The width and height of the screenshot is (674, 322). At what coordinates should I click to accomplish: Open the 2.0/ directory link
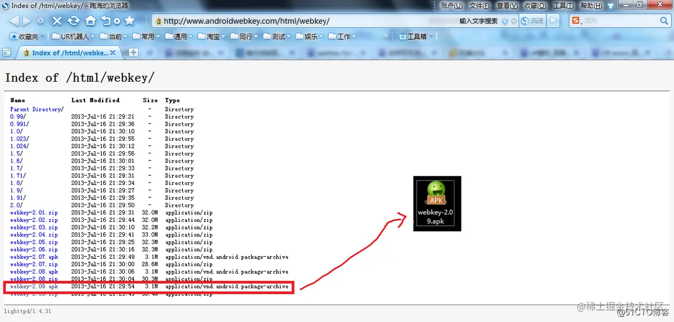pyautogui.click(x=16, y=205)
